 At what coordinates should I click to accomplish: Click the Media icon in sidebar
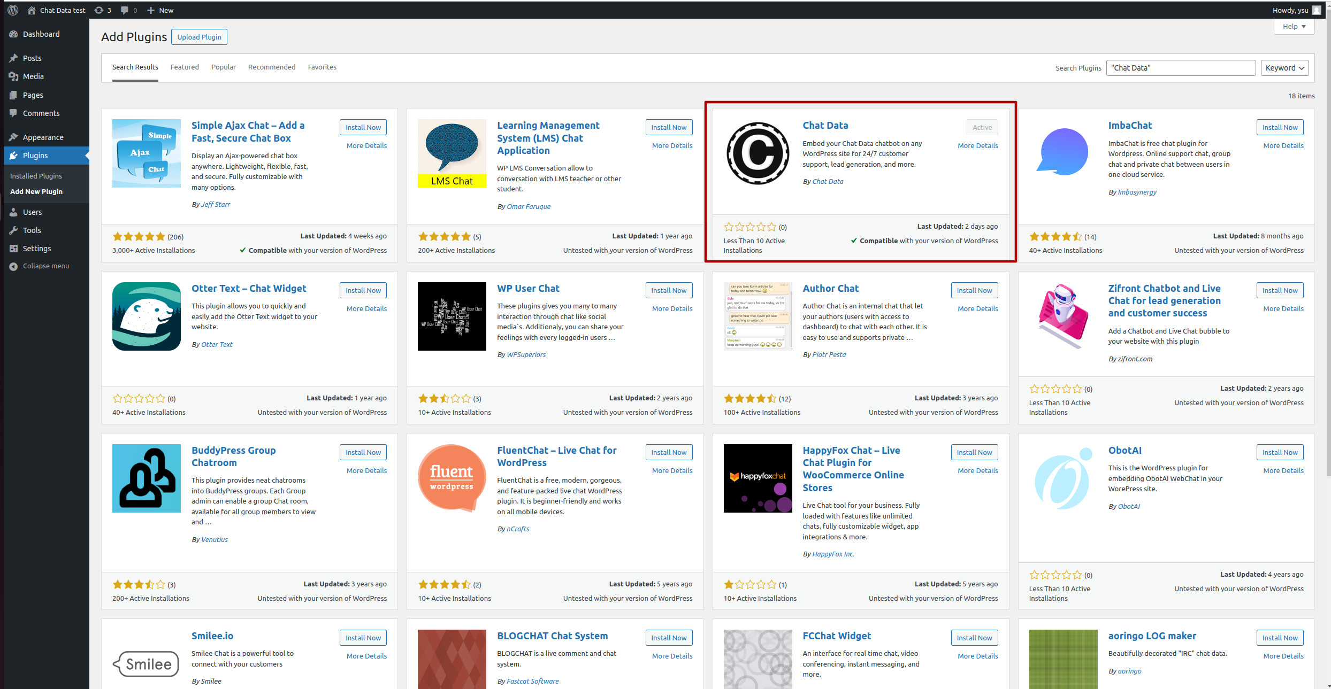pos(13,76)
